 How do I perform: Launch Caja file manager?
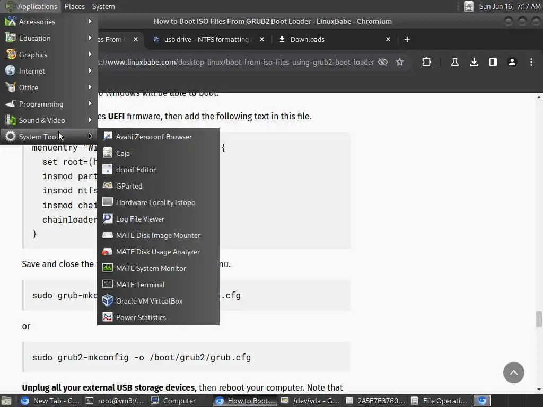coord(158,153)
